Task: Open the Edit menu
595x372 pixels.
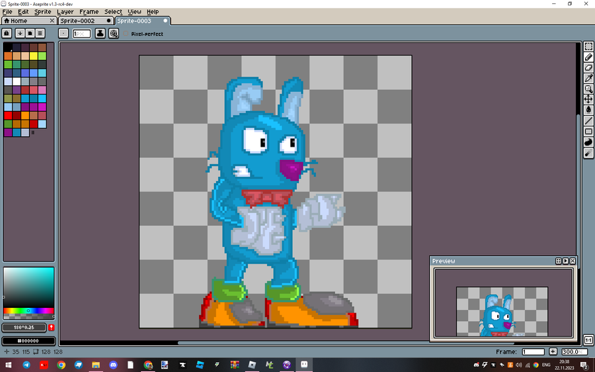Action: tap(23, 12)
